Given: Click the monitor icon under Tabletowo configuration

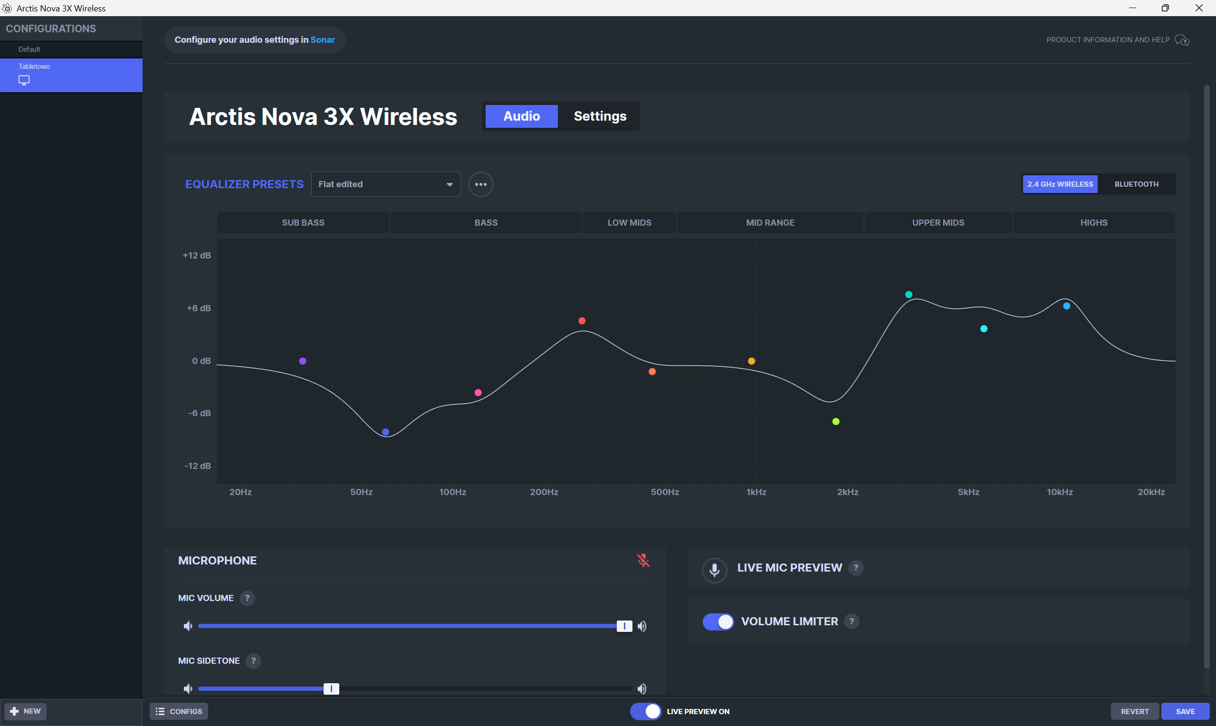Looking at the screenshot, I should pyautogui.click(x=24, y=80).
